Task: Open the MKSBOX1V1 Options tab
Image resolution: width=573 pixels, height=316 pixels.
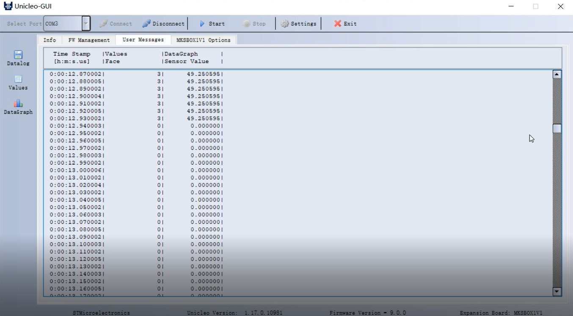Action: (204, 40)
